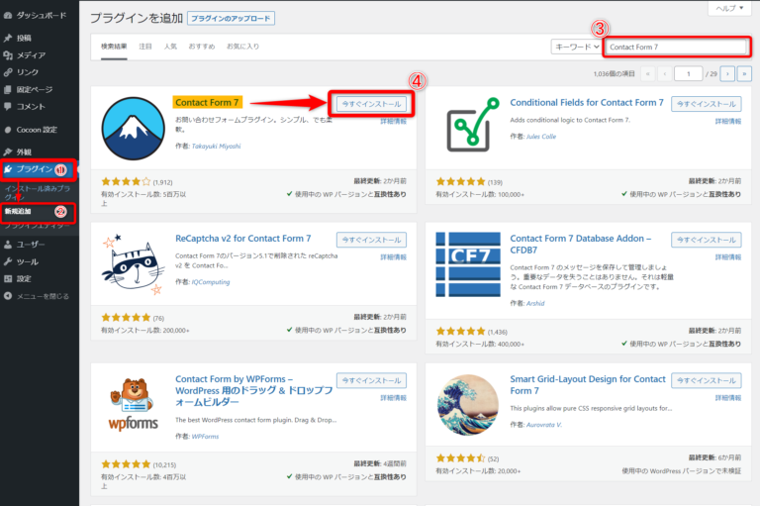Open the Cocoon settings icon
The image size is (760, 506).
[8, 130]
